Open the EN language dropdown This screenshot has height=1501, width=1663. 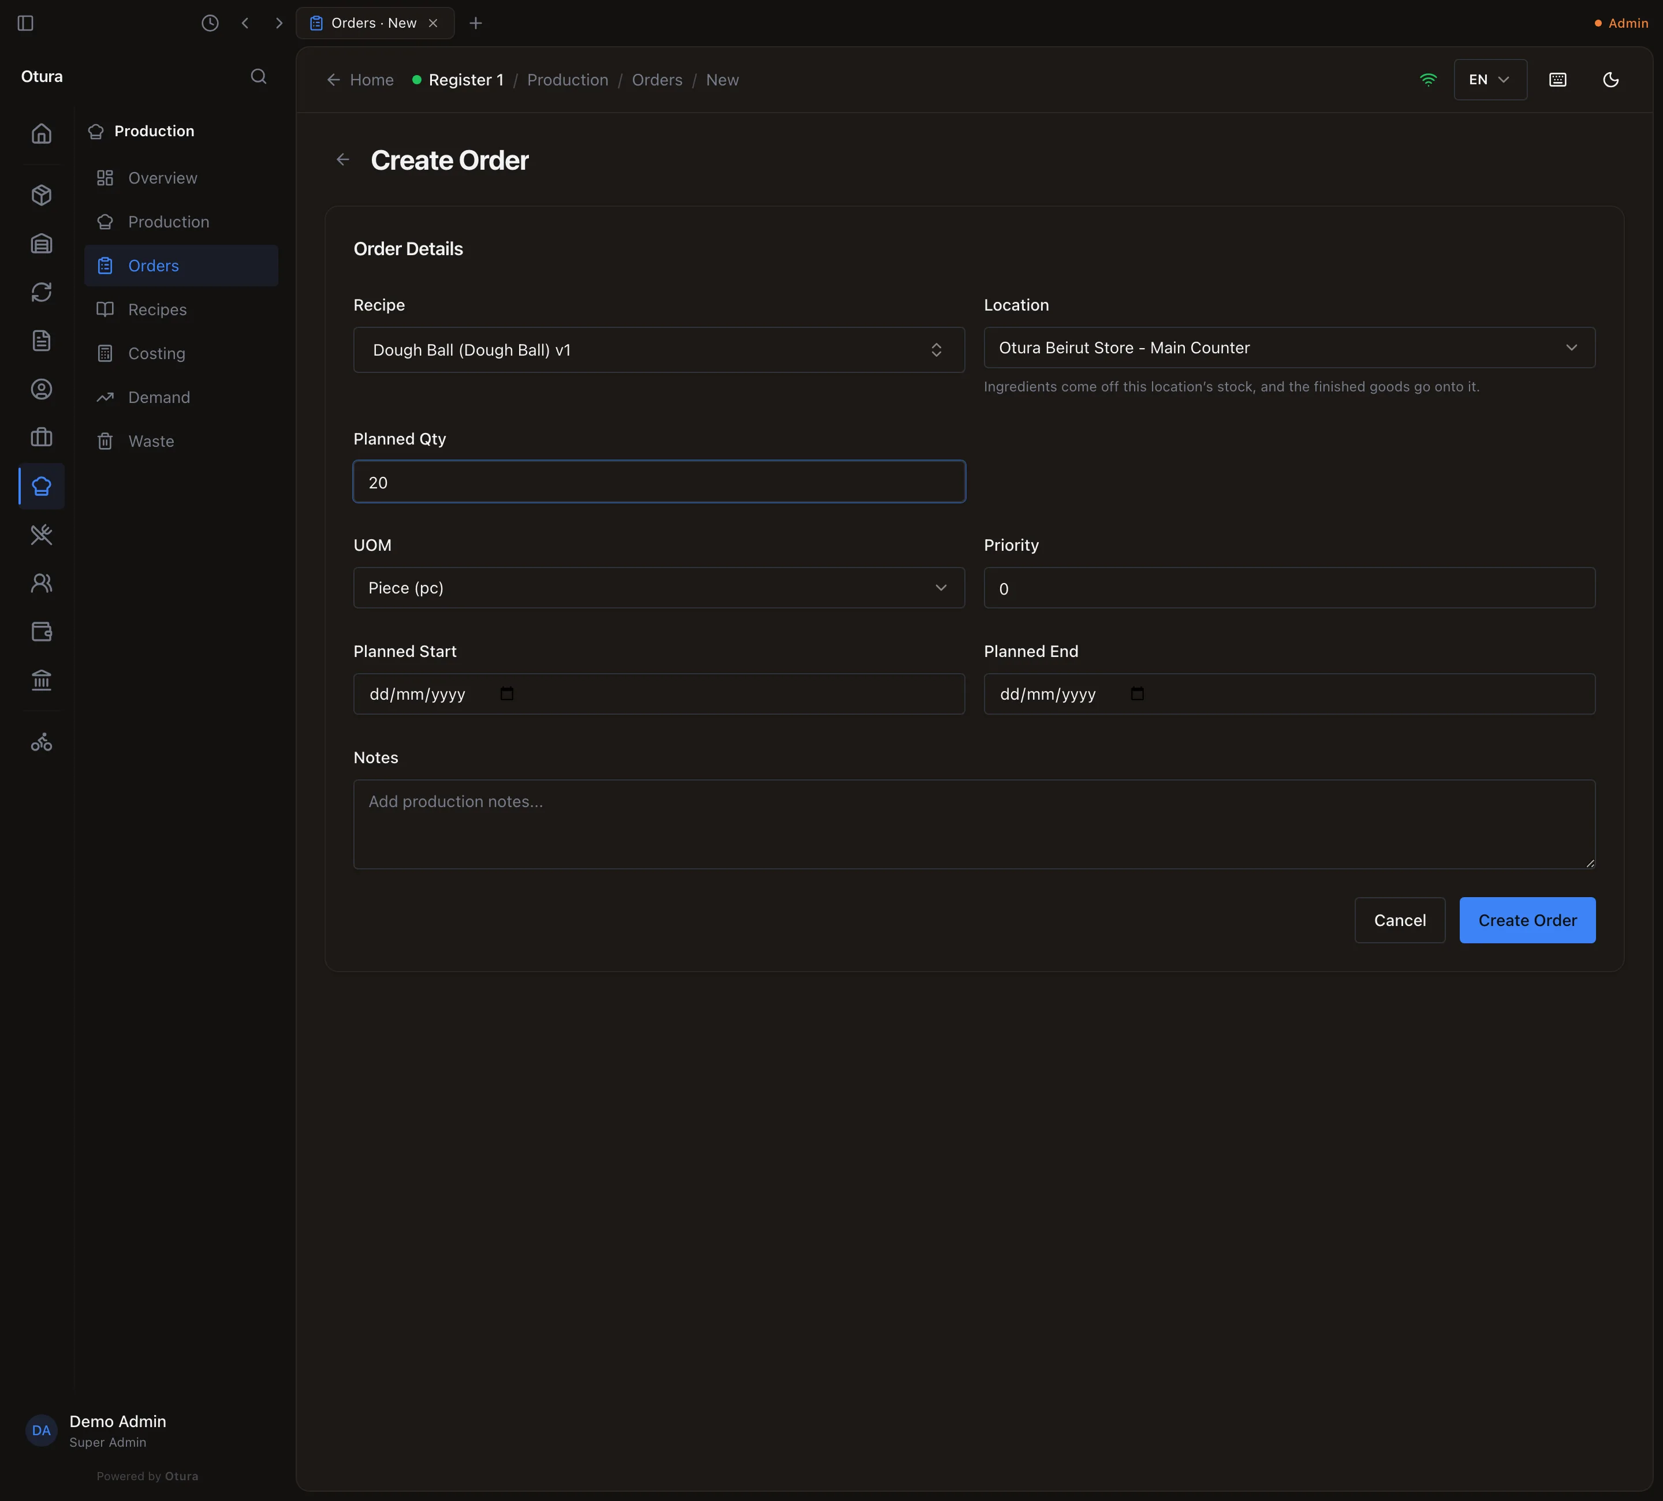click(1490, 80)
